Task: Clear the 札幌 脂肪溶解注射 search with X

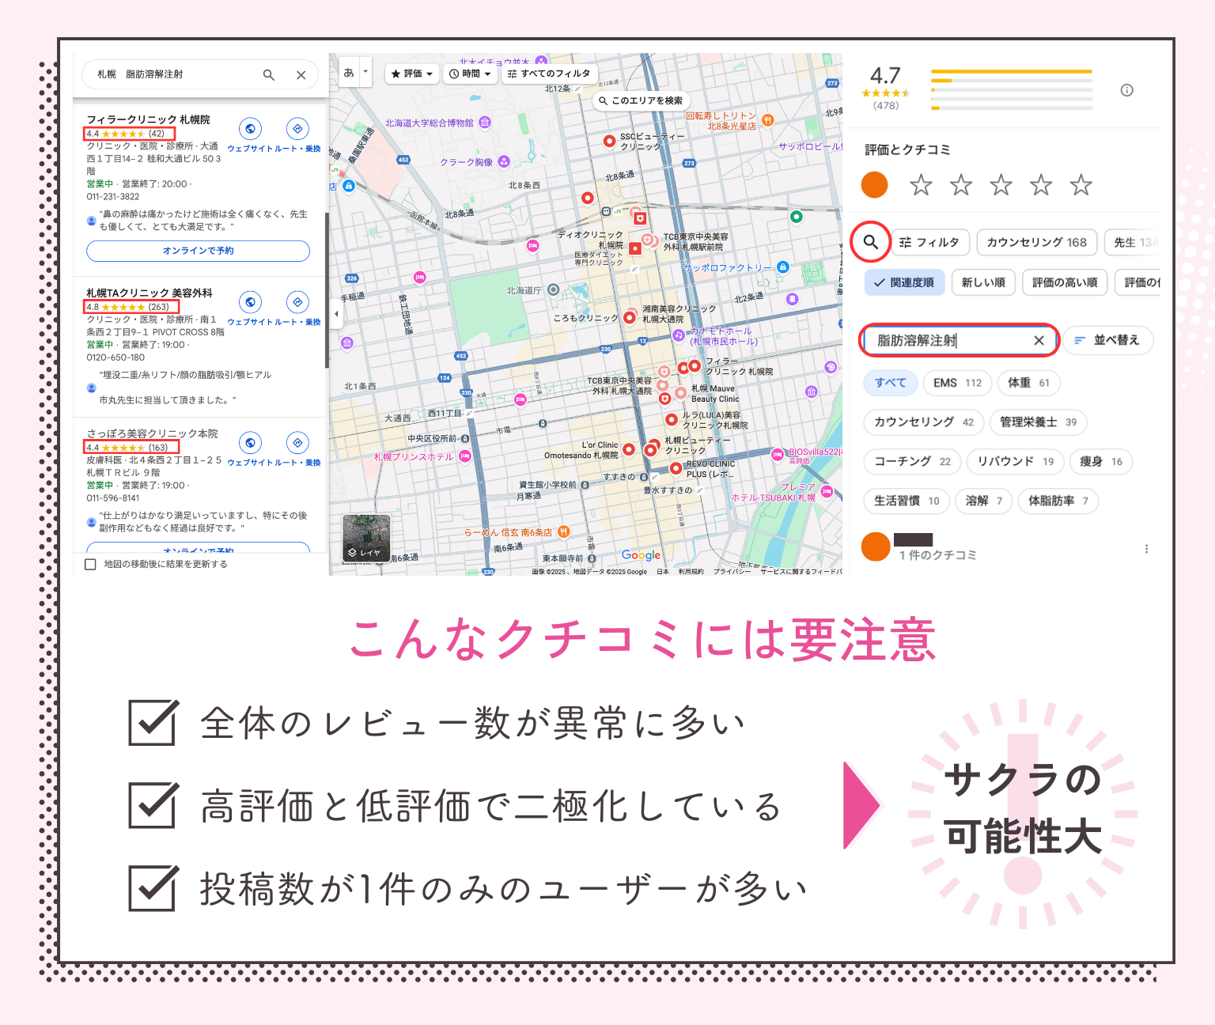Action: (x=301, y=75)
